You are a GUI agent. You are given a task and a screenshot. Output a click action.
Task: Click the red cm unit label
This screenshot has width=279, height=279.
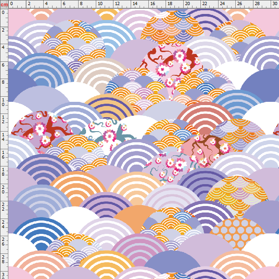pos(4,5)
